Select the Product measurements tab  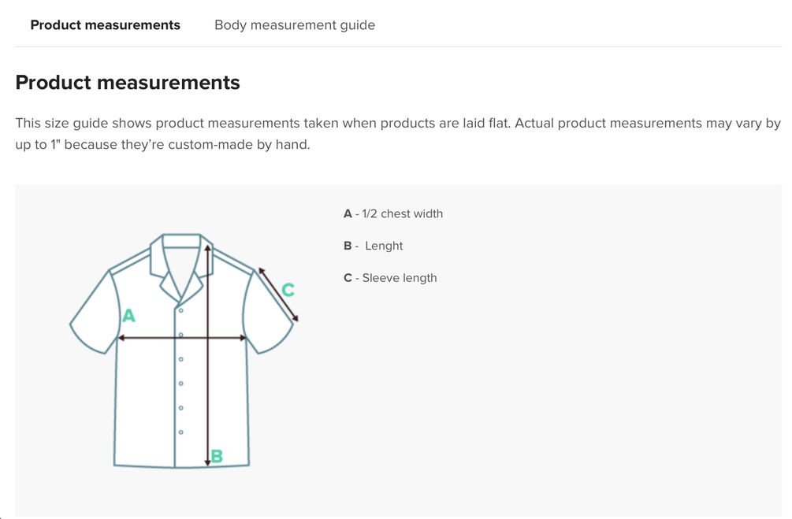pos(106,25)
